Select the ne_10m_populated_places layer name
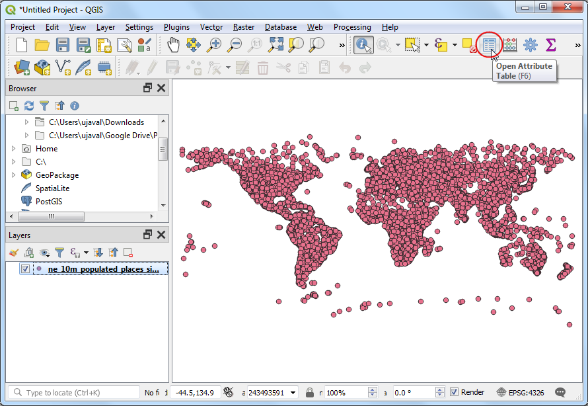588x406 pixels. [x=103, y=269]
